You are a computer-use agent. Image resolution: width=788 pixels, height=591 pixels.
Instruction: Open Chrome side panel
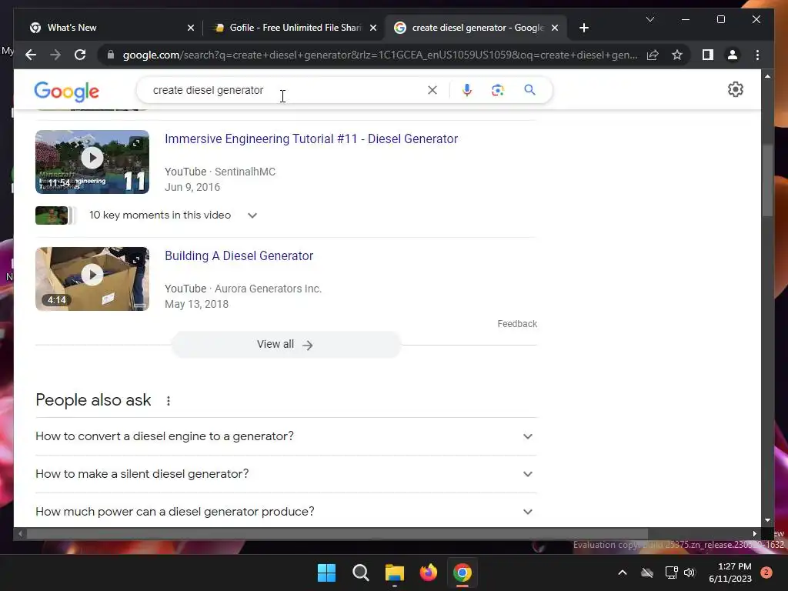click(708, 55)
